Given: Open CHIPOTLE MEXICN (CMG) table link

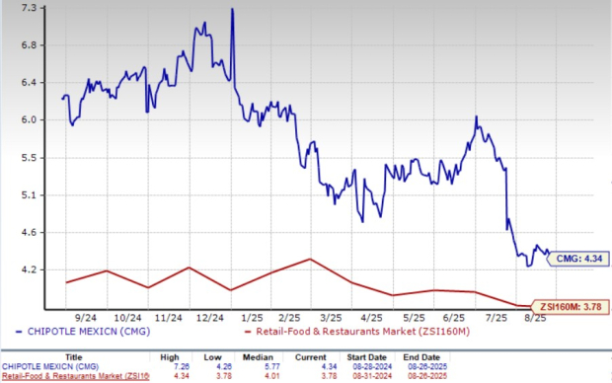Looking at the screenshot, I should [x=50, y=367].
